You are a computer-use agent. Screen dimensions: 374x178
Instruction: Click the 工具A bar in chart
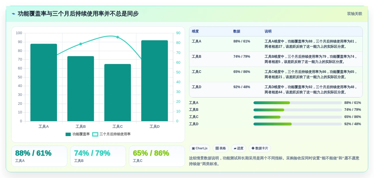pos(44,82)
